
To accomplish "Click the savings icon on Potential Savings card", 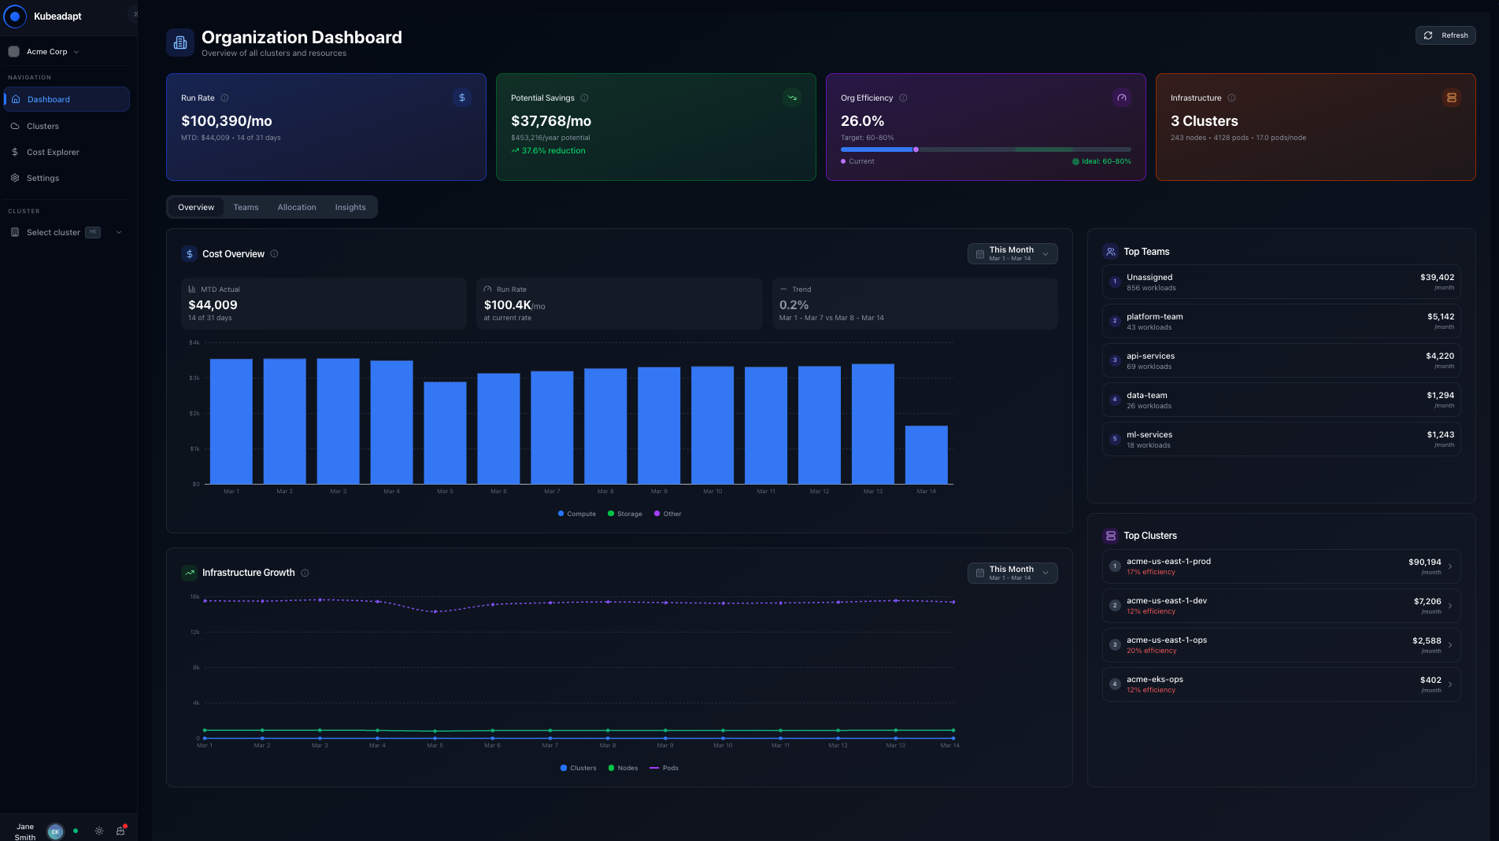I will click(791, 98).
